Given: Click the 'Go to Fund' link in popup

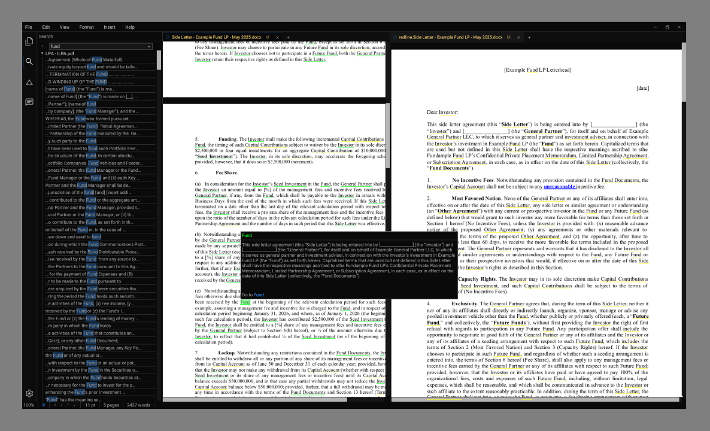Looking at the screenshot, I should coord(252,295).
